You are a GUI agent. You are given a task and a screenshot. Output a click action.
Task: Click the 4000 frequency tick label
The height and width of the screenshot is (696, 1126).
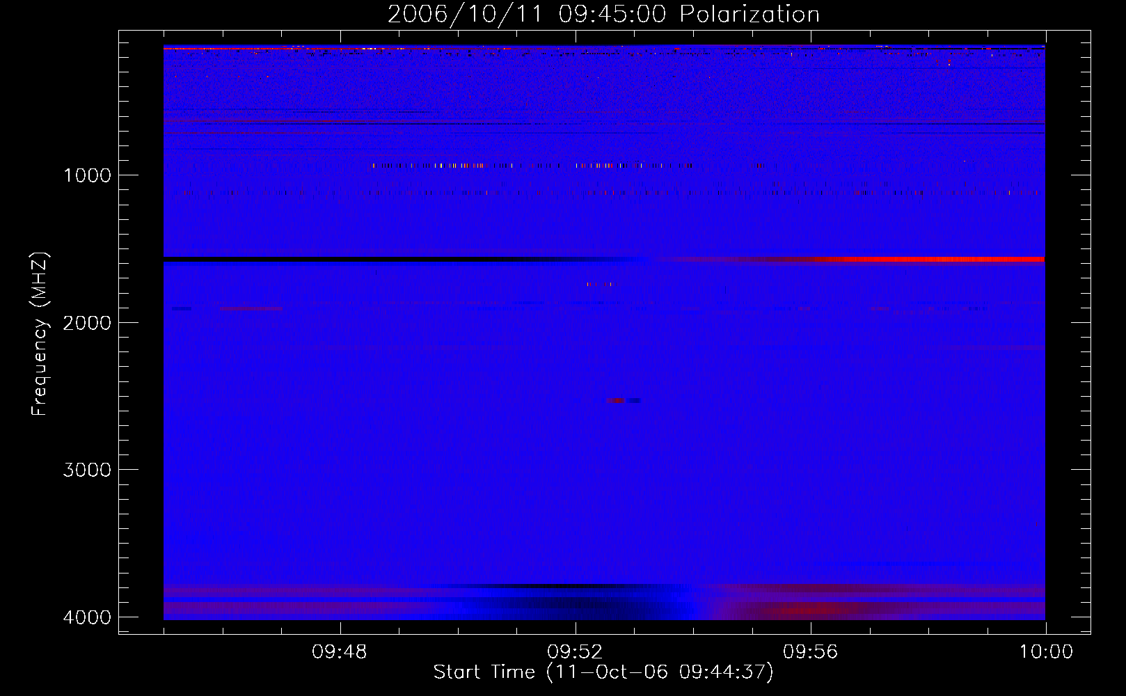point(87,617)
